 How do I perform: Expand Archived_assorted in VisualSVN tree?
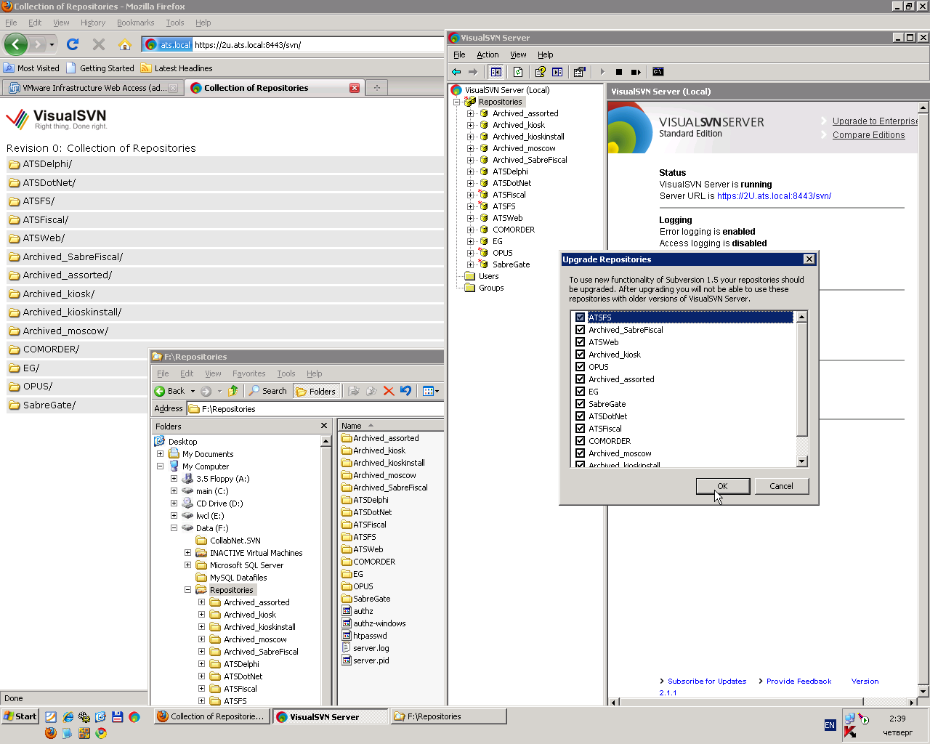click(x=470, y=113)
